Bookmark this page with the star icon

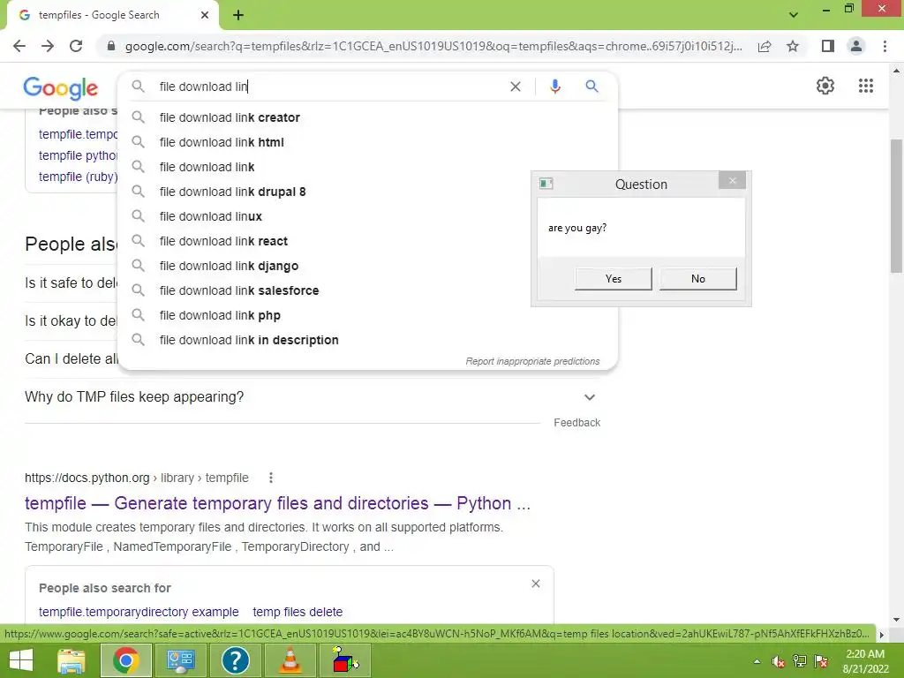point(793,46)
